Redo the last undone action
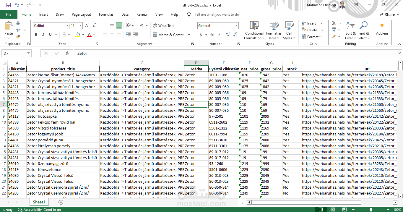 (x=28, y=5)
